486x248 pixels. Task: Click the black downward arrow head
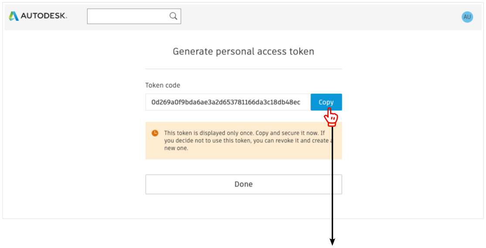click(332, 241)
